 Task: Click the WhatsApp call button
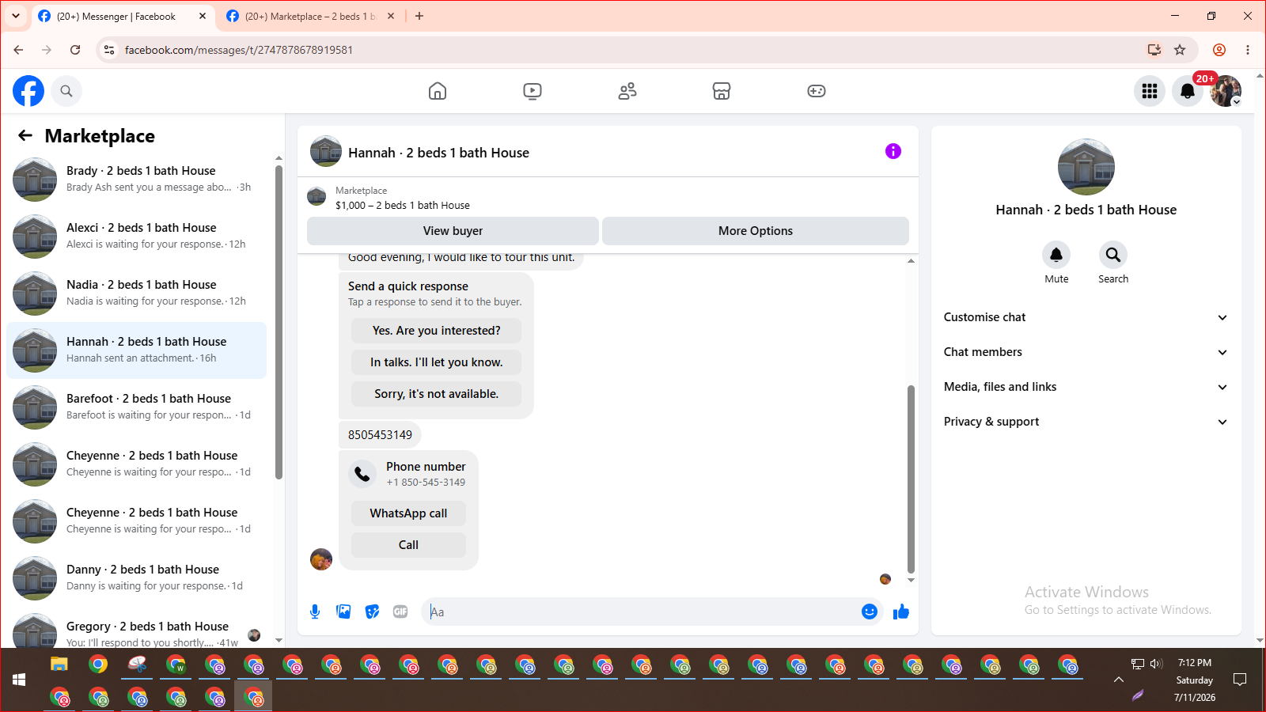coord(408,513)
